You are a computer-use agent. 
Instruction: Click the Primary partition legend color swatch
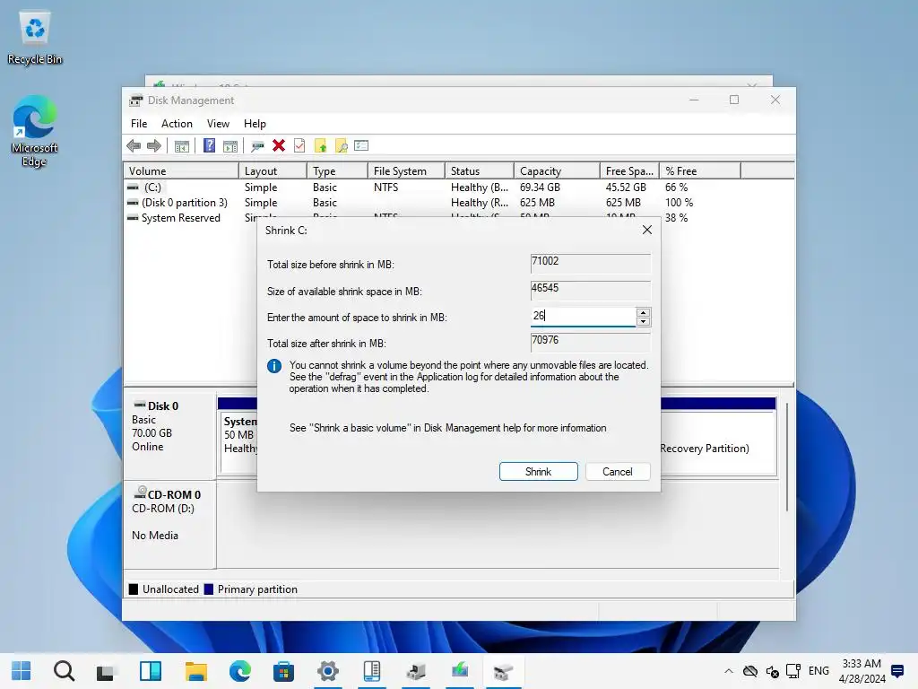(208, 589)
